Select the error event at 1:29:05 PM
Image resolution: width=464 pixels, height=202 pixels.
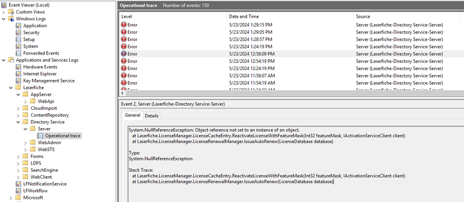(292, 32)
